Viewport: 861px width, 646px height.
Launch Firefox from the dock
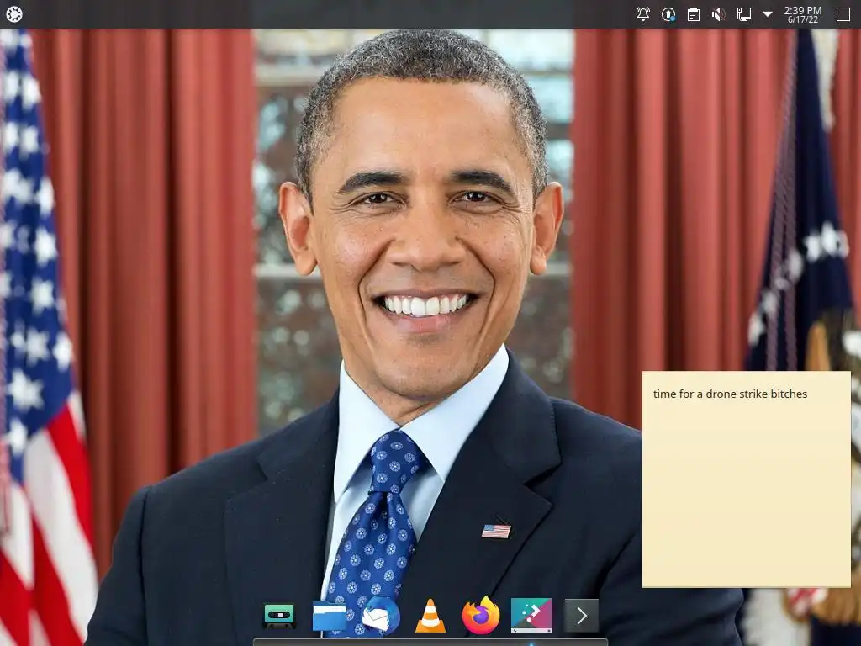click(x=481, y=616)
